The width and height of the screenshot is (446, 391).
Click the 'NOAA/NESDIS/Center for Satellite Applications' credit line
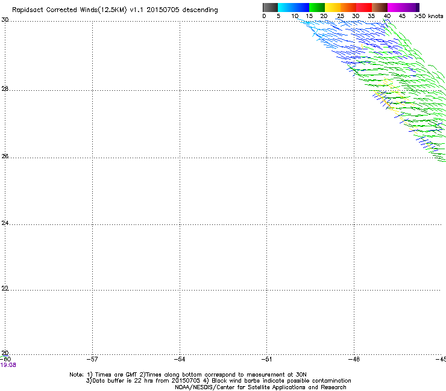[260, 387]
